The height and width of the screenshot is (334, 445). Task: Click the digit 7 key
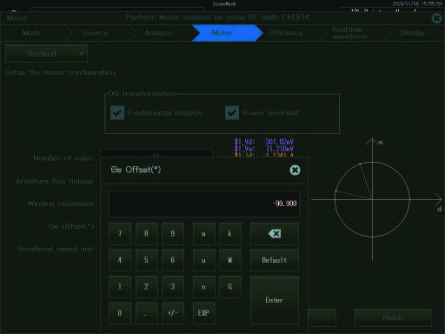point(120,234)
